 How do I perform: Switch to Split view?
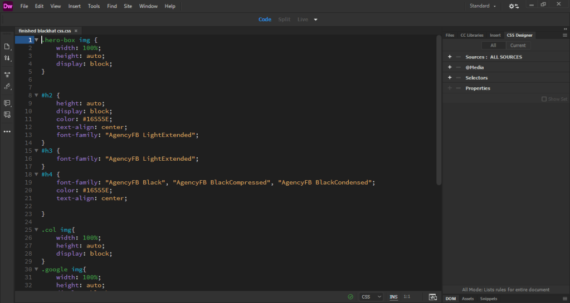pyautogui.click(x=284, y=19)
